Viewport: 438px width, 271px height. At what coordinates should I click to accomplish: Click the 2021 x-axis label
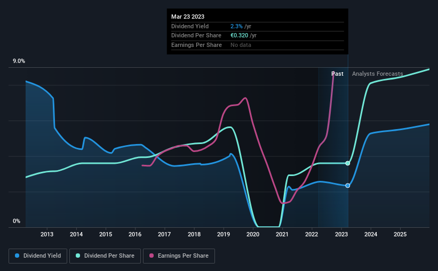282,234
